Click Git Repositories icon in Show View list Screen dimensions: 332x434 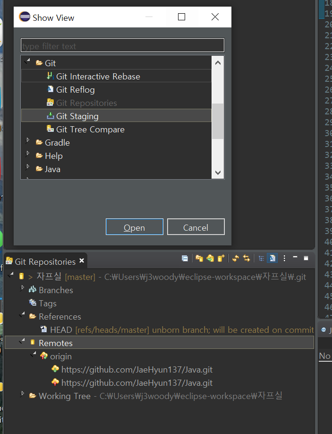[x=50, y=103]
